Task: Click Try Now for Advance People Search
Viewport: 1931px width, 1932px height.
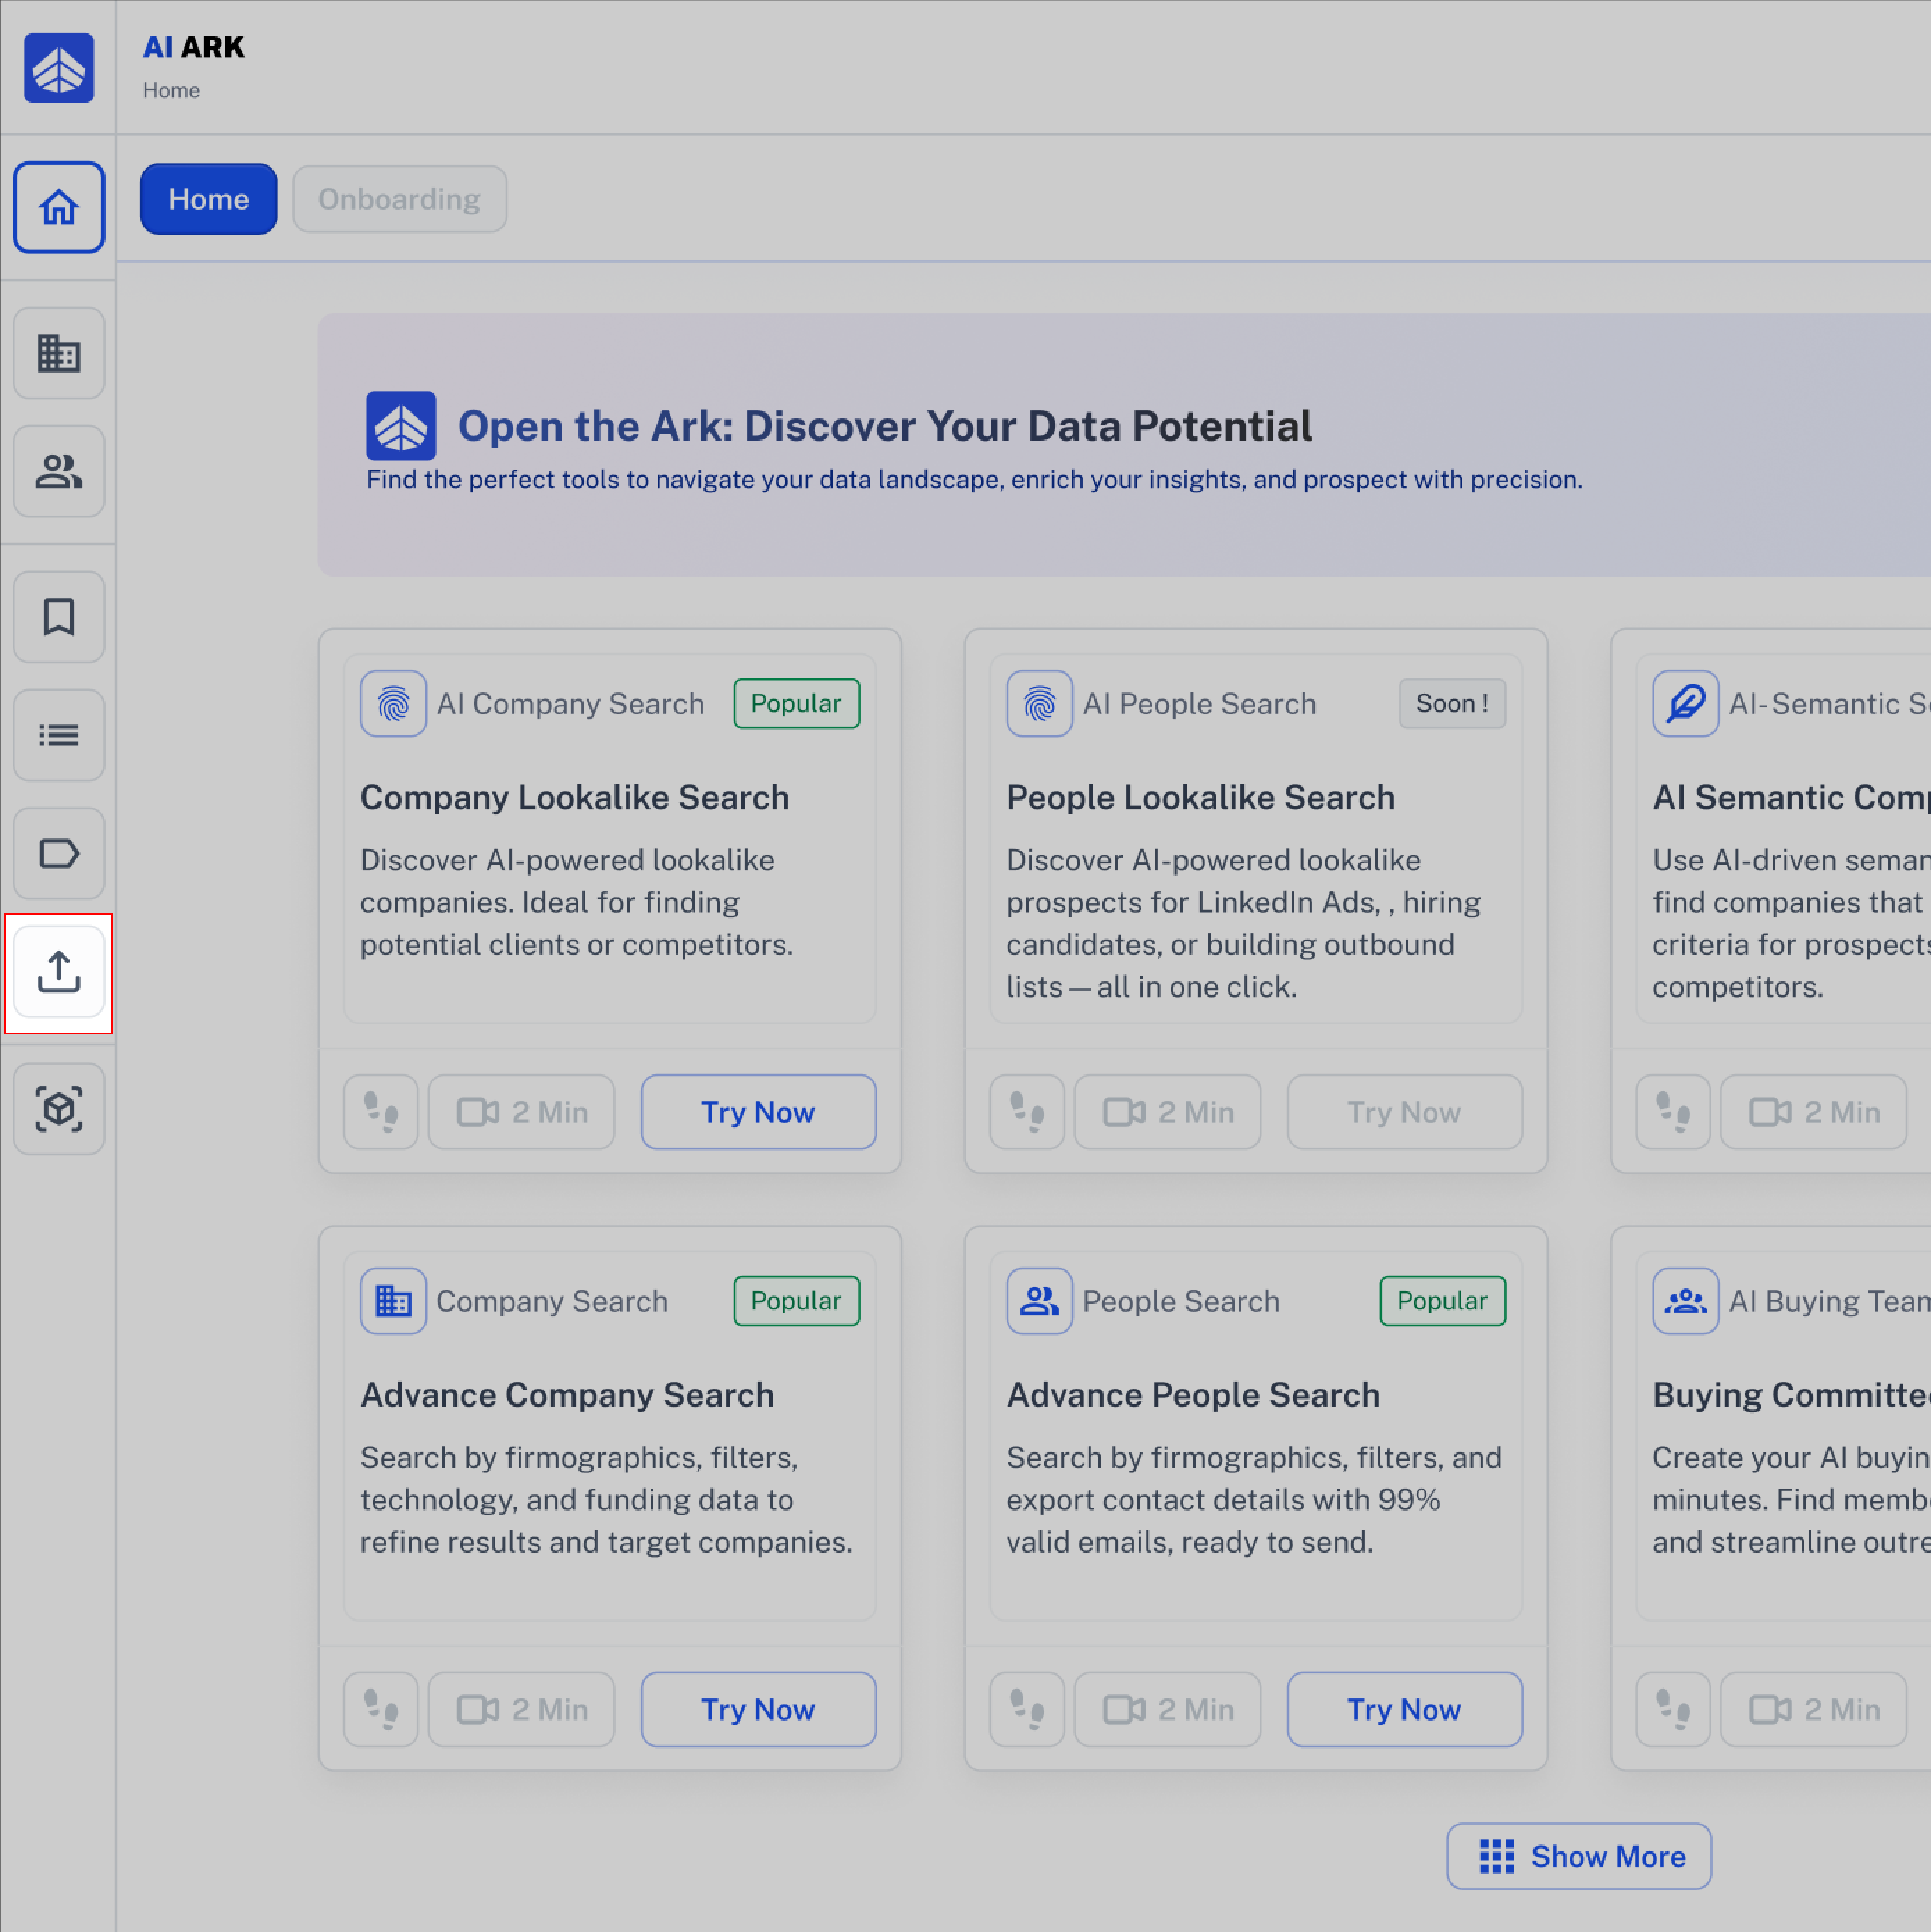Action: coord(1405,1710)
